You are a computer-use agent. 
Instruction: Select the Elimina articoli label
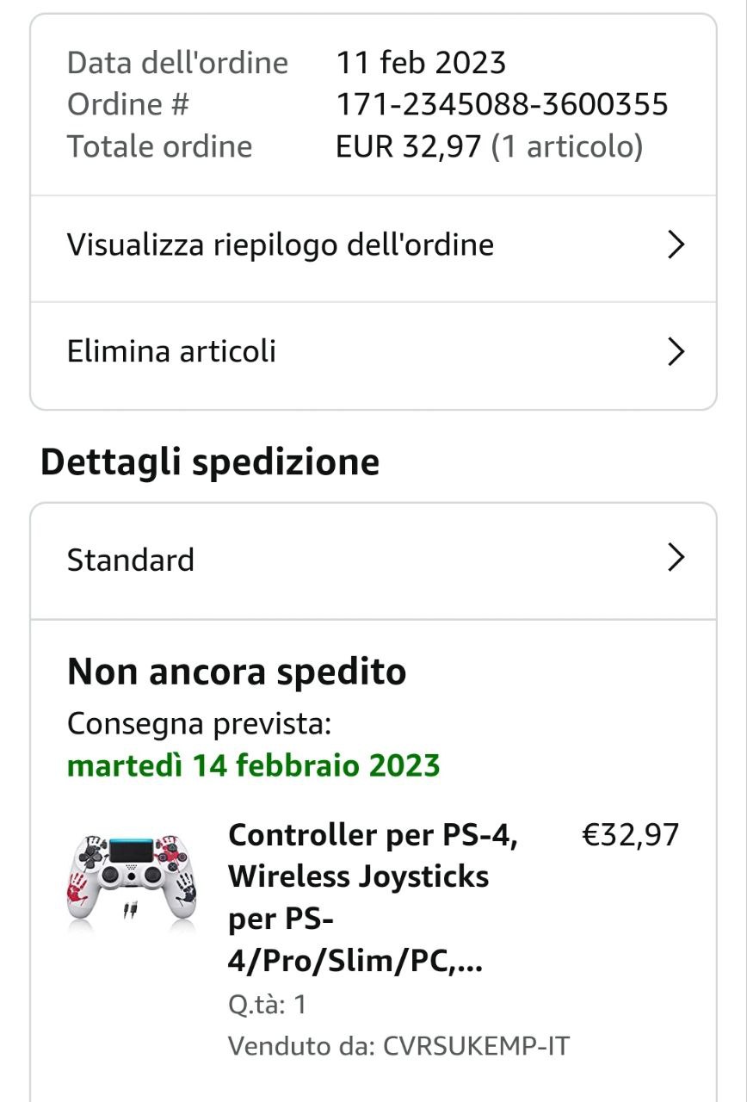pyautogui.click(x=171, y=351)
